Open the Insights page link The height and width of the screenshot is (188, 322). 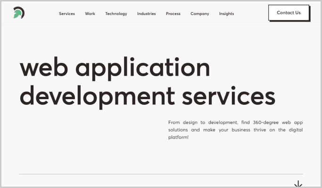pyautogui.click(x=226, y=14)
